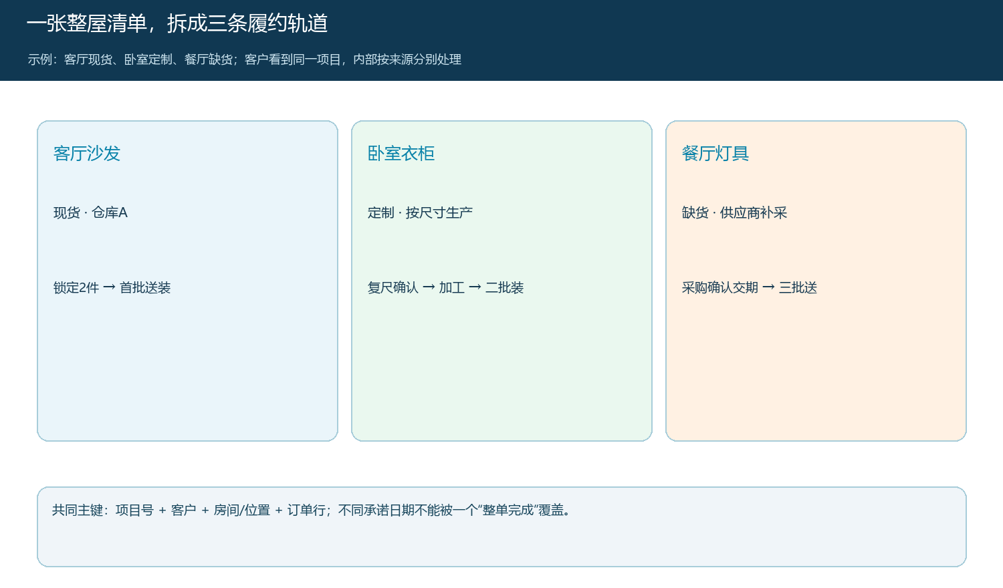Select the subtitle line starting with 示例

coord(244,59)
